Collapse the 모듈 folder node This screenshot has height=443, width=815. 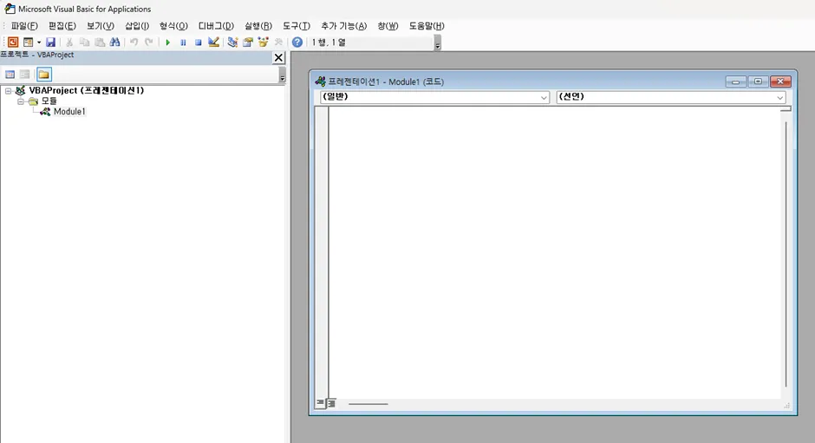click(x=21, y=101)
